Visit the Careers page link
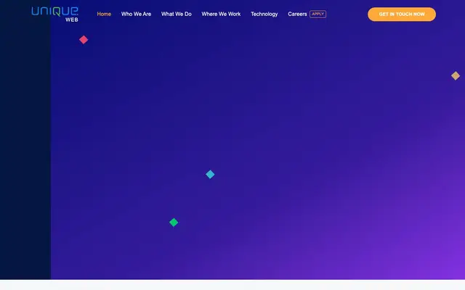 [297, 14]
